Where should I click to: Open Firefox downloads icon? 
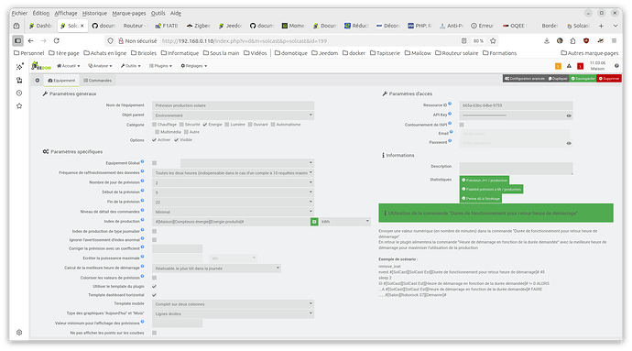[547, 40]
